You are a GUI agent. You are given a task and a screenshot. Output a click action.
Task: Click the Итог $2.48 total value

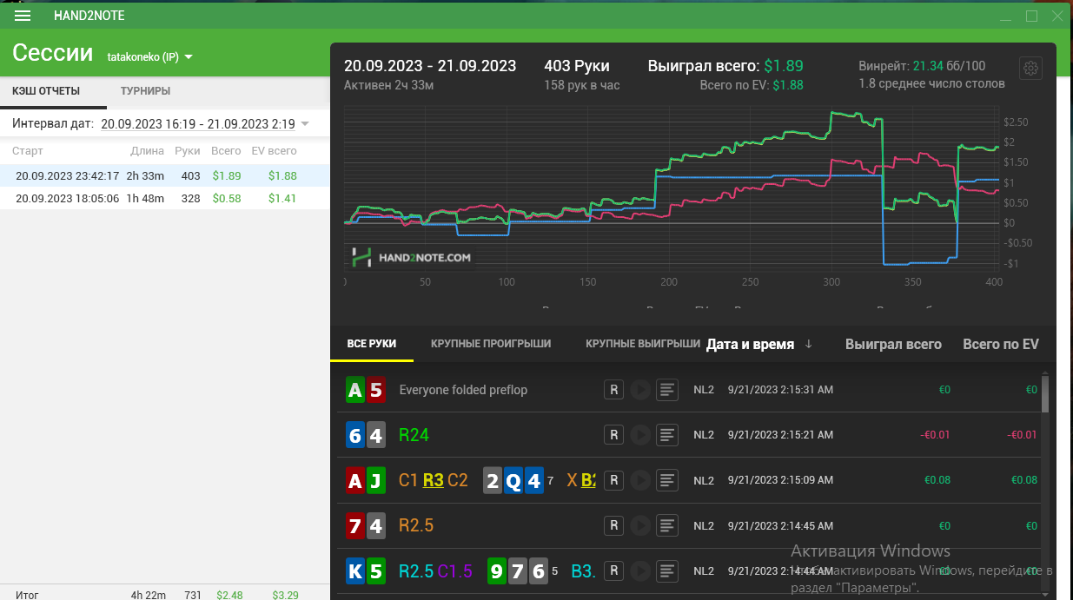pyautogui.click(x=230, y=595)
